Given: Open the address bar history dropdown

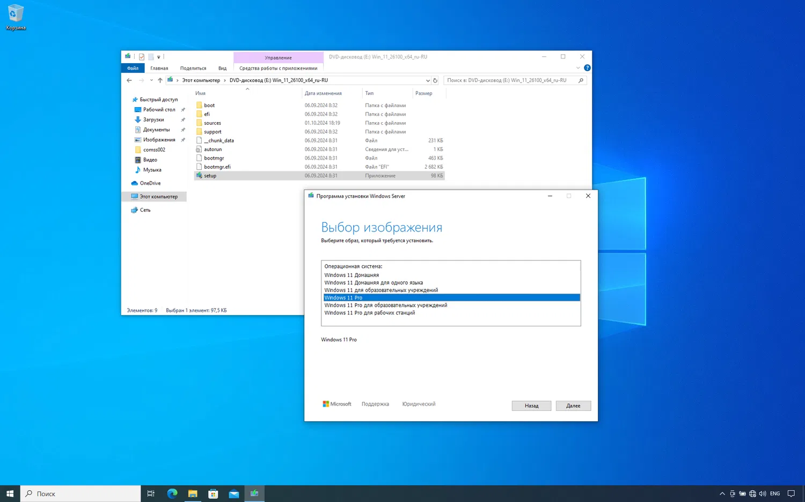Looking at the screenshot, I should [x=428, y=80].
